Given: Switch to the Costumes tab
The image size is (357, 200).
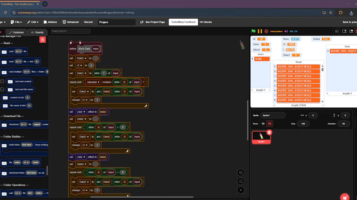Looking at the screenshot, I should point(16,32).
